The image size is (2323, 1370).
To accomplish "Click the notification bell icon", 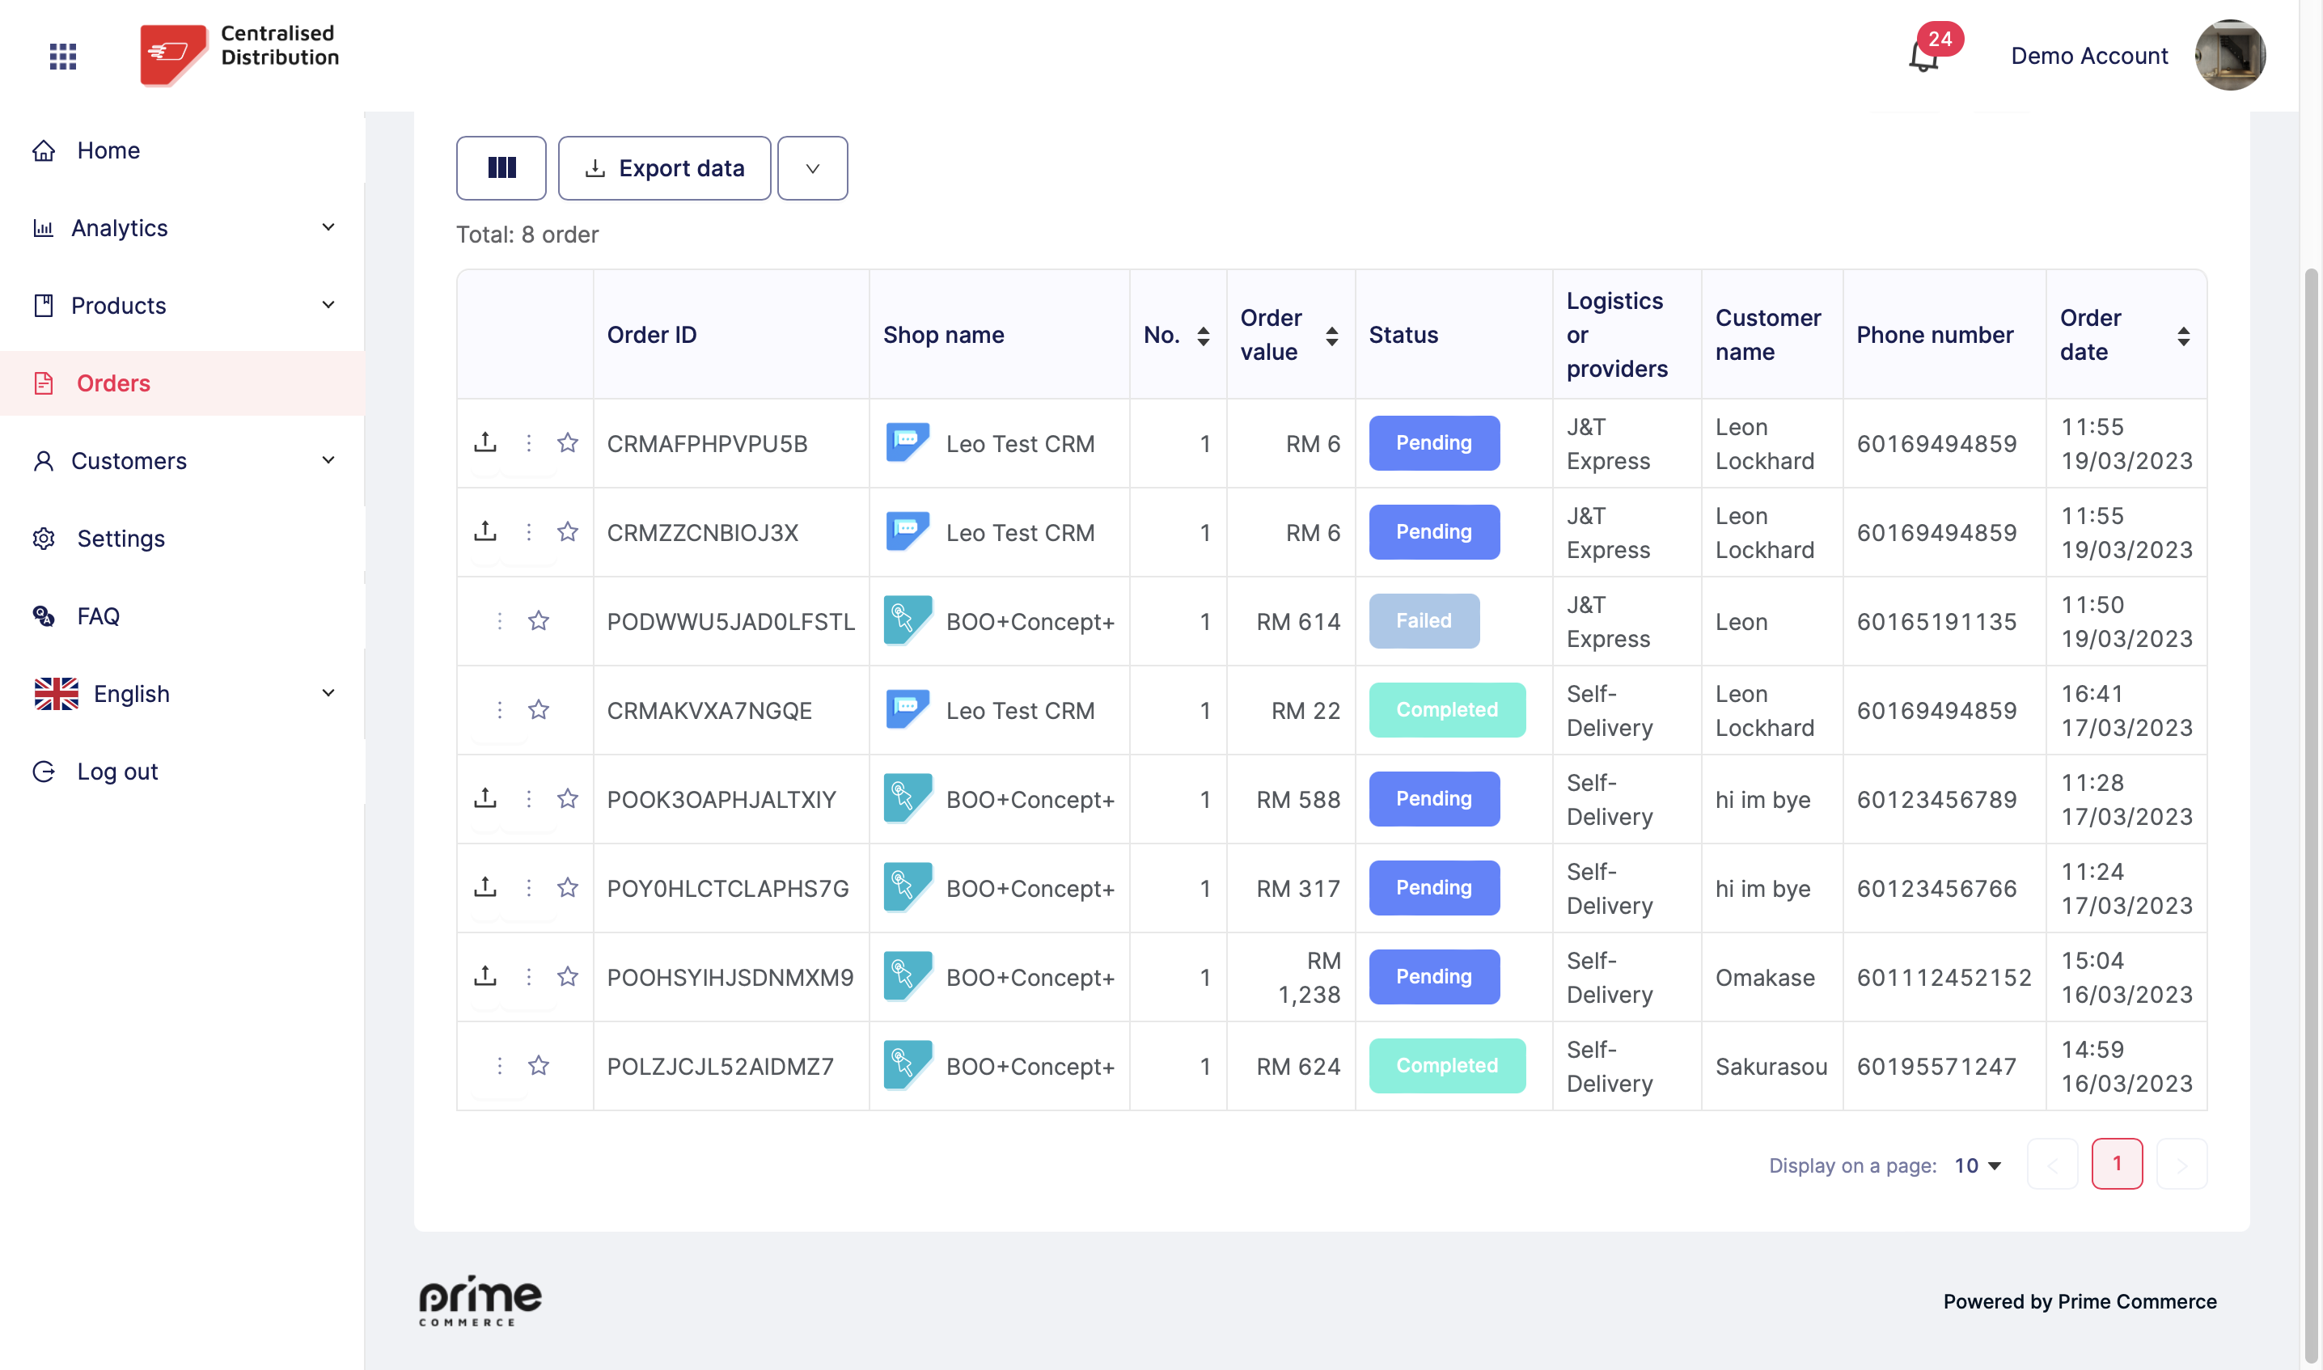I will click(1923, 57).
